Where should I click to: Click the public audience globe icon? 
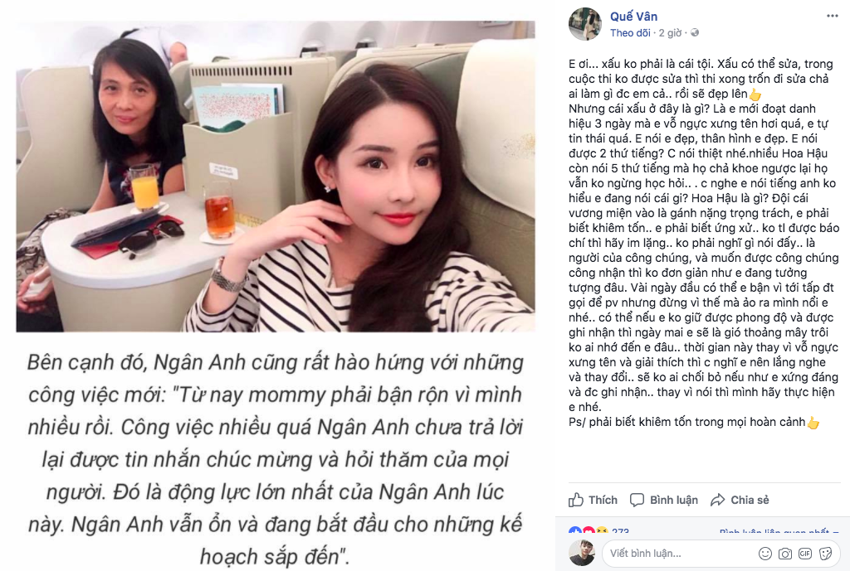(695, 32)
